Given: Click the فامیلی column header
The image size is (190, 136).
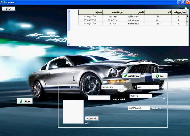Looking at the screenshot, I should pyautogui.click(x=134, y=12).
